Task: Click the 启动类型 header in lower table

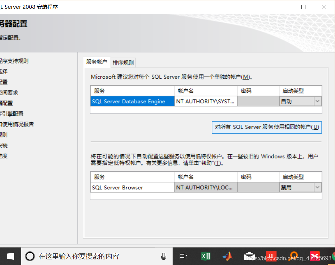Action: [x=300, y=177]
